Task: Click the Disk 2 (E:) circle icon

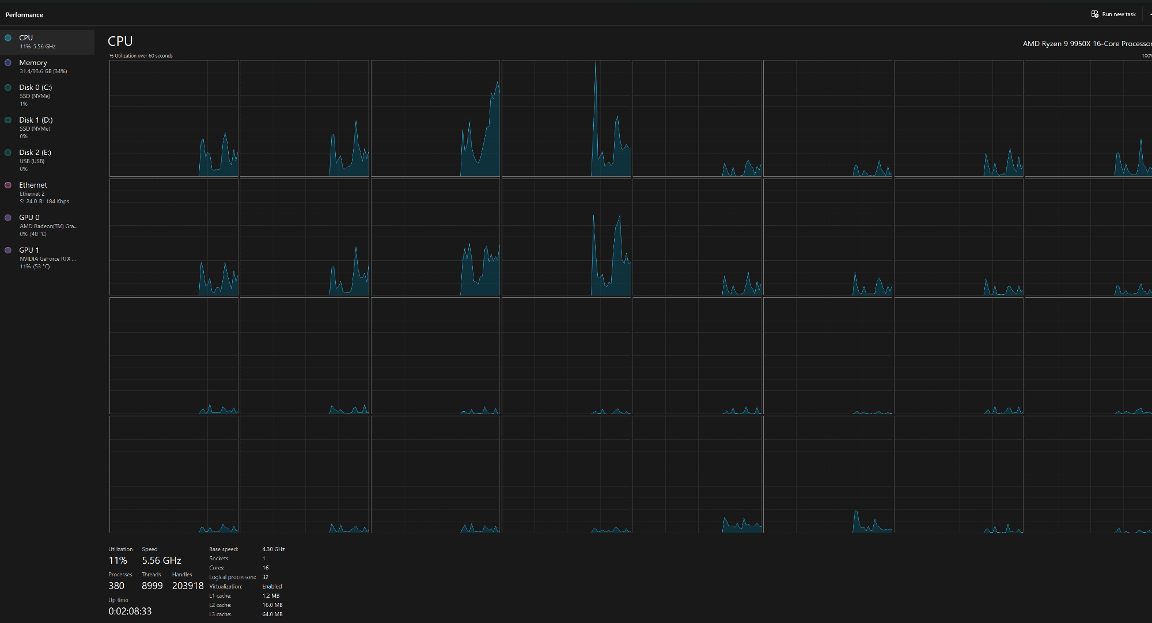Action: click(8, 153)
